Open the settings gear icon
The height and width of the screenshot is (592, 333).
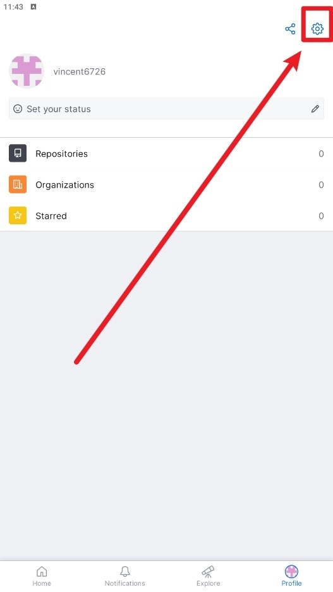[x=317, y=28]
